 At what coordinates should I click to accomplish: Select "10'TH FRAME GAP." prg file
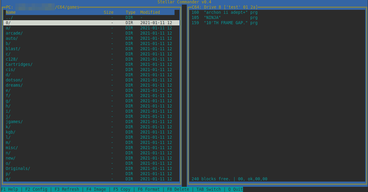(x=226, y=23)
